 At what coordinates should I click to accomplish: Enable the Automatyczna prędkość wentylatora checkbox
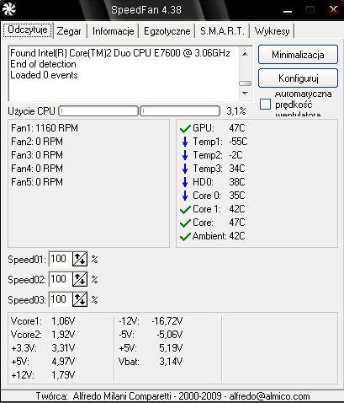(x=265, y=104)
